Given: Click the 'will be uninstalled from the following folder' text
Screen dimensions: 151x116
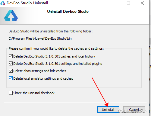Looking at the screenshot, I should (61, 31).
